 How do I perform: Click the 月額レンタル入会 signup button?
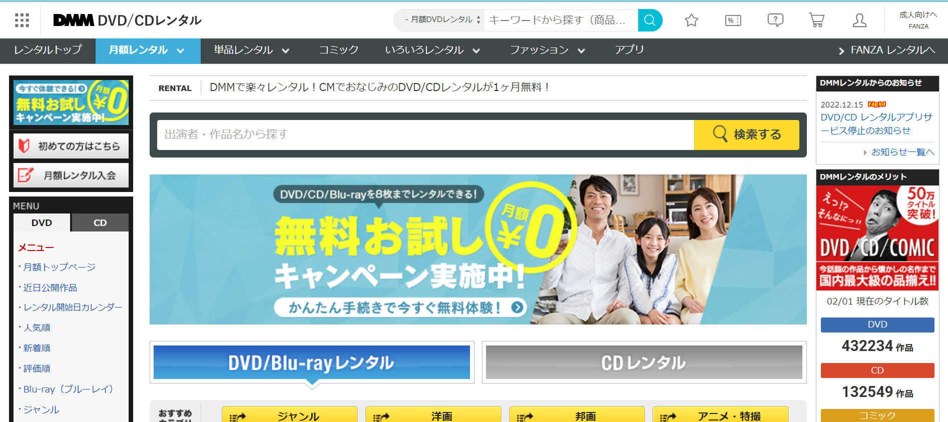pyautogui.click(x=71, y=175)
